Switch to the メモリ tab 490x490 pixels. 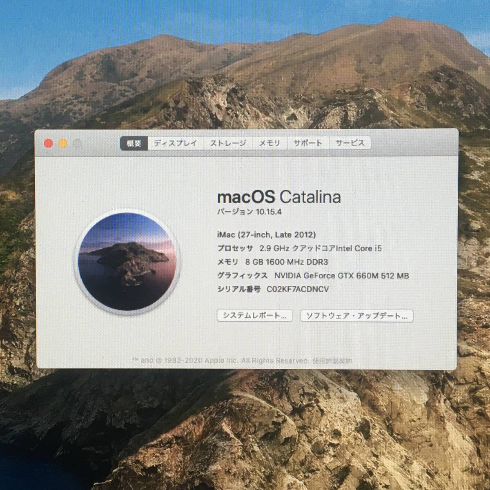[x=269, y=143]
